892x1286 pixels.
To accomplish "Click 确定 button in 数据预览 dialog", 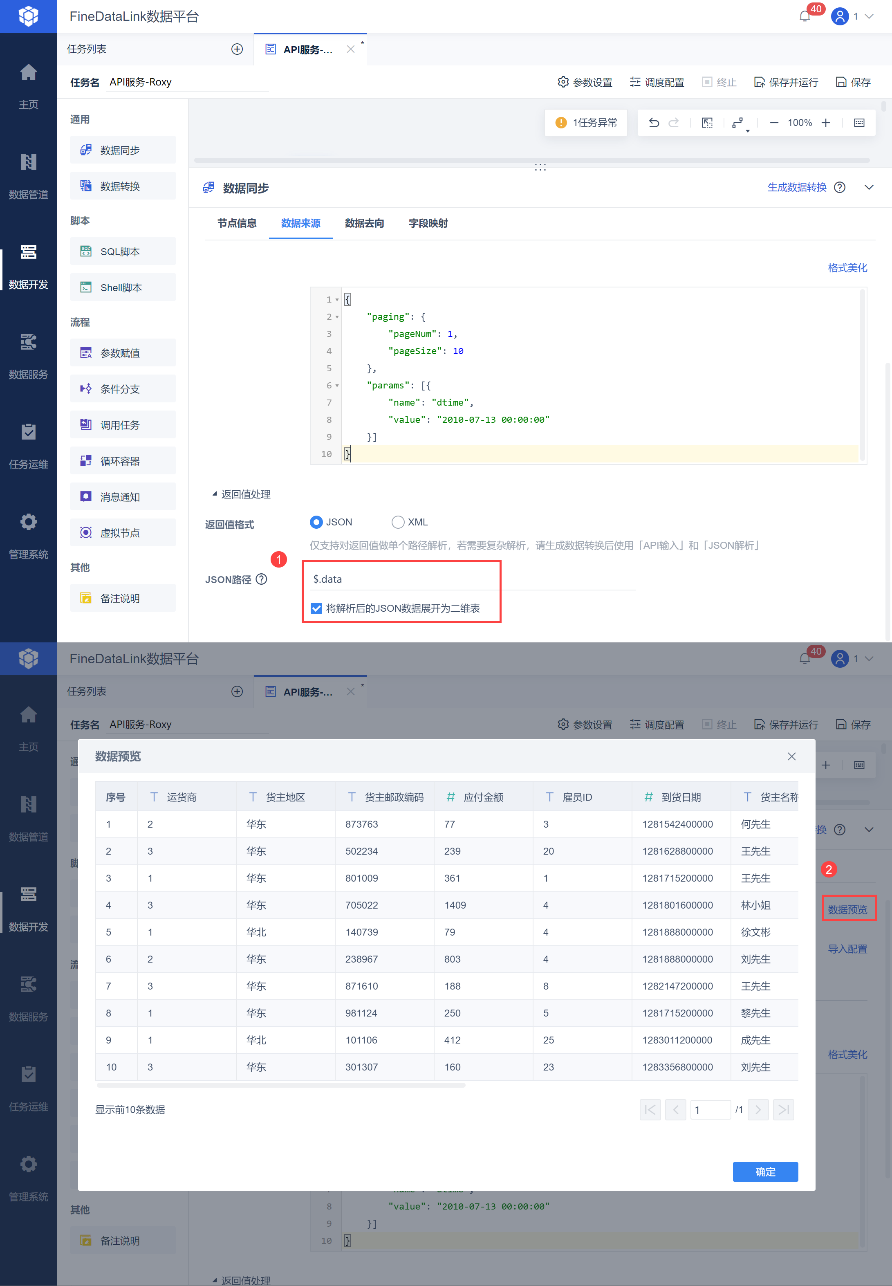I will 764,1172.
